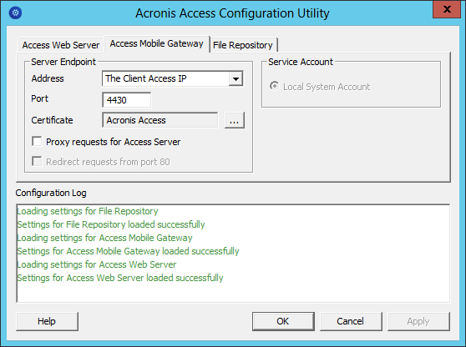Viewport: 466px width, 347px height.
Task: Browse certificates with the ellipsis button
Action: click(x=235, y=120)
